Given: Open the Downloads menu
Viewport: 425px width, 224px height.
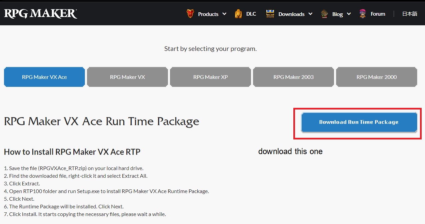Looking at the screenshot, I should click(291, 14).
